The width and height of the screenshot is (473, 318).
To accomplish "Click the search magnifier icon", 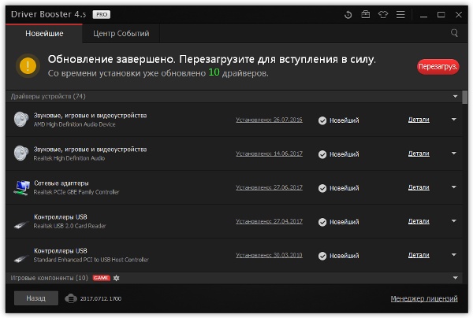I will pyautogui.click(x=454, y=33).
